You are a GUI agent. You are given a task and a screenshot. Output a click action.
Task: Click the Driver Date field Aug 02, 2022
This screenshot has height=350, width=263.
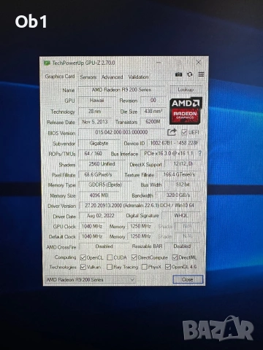[x=100, y=216]
